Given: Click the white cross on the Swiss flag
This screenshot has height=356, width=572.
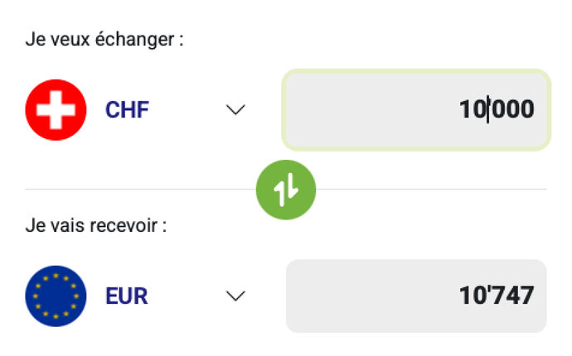Looking at the screenshot, I should tap(56, 110).
